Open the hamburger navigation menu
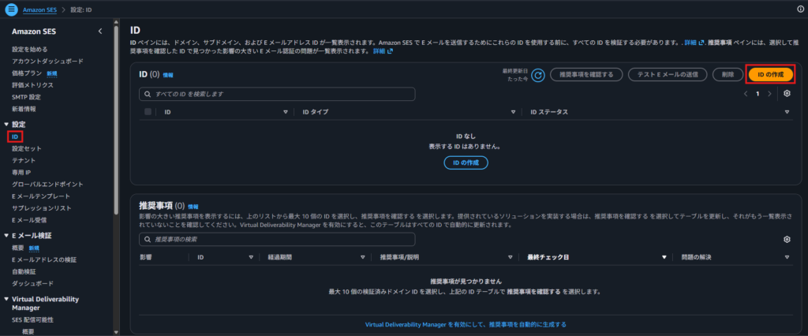 tap(11, 9)
